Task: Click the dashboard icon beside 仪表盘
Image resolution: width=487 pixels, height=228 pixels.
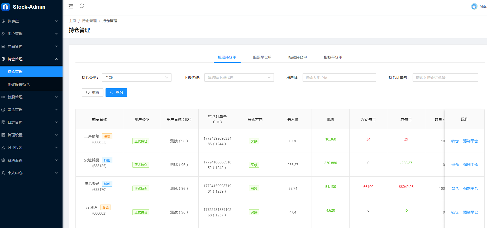Action: click(x=3, y=21)
